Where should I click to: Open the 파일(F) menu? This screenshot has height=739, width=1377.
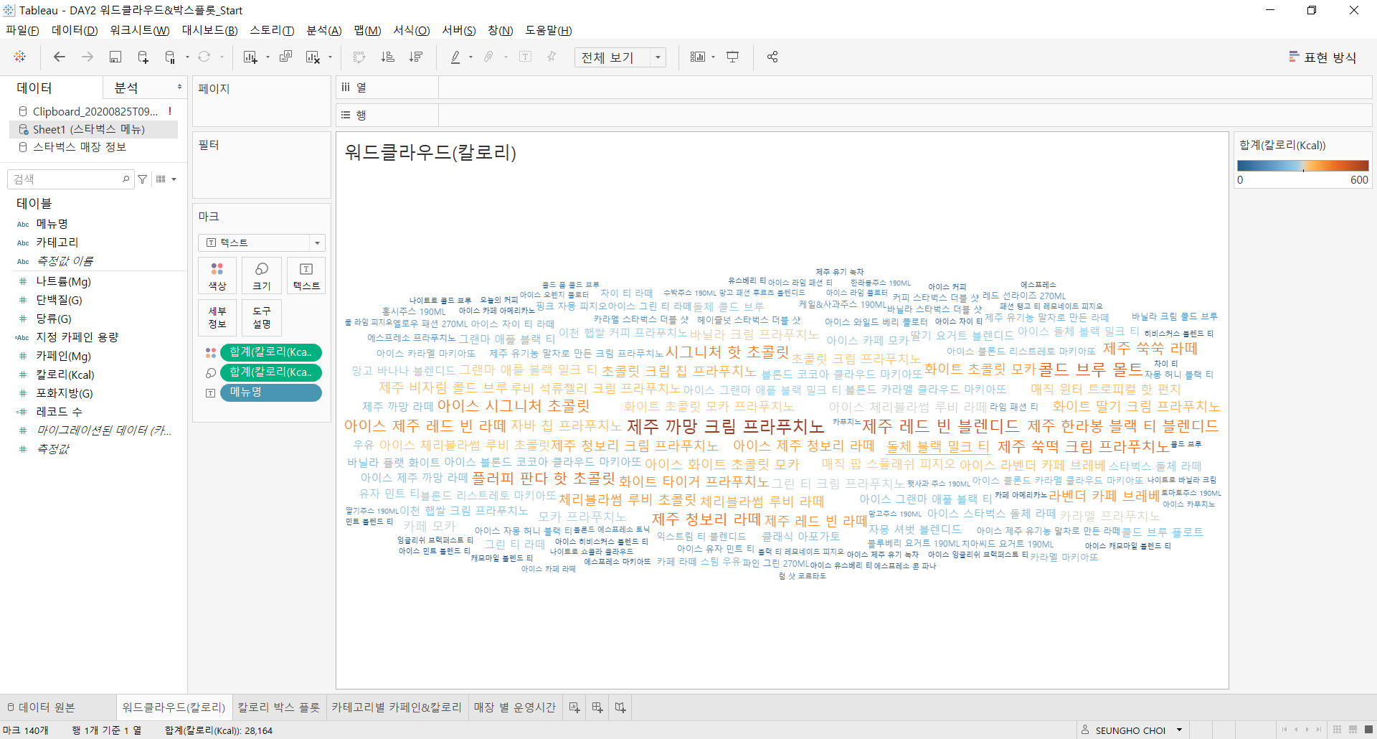coord(22,30)
